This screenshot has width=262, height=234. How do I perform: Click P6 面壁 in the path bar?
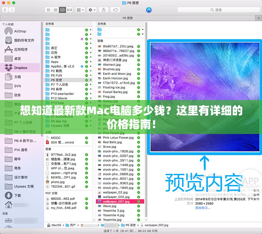tap(128, 225)
